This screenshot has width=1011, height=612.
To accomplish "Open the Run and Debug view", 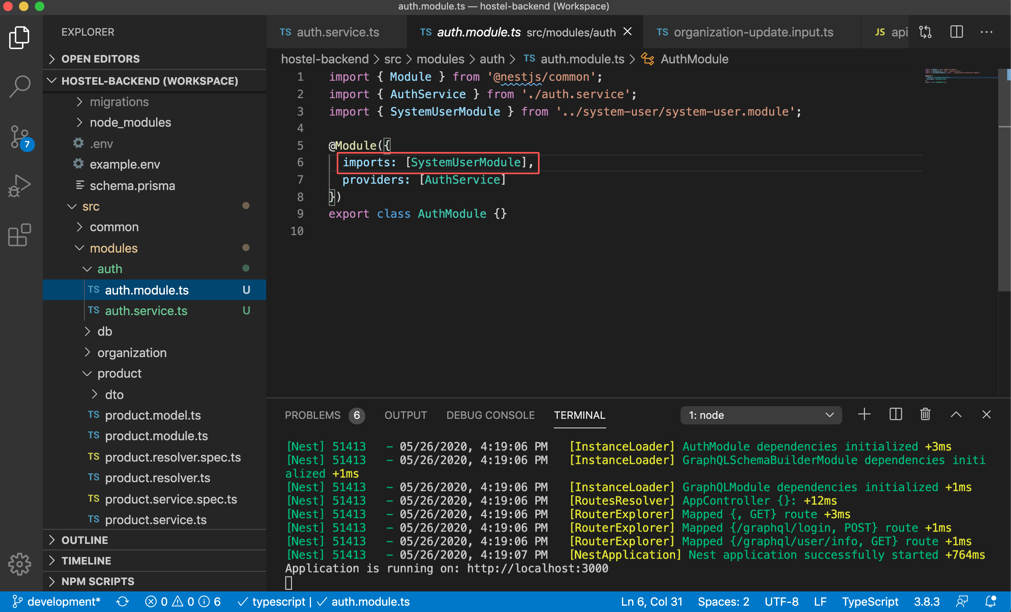I will 19,186.
